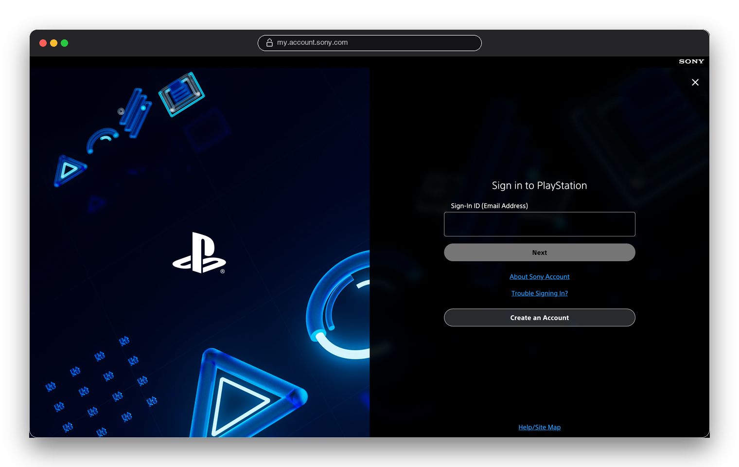Click the my.account.sony.com address bar

pos(369,43)
